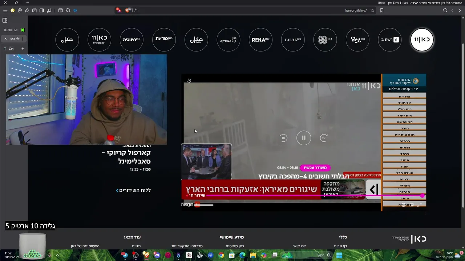Select the תרבות channel circle
Screen dimensions: 465x261
point(293,40)
